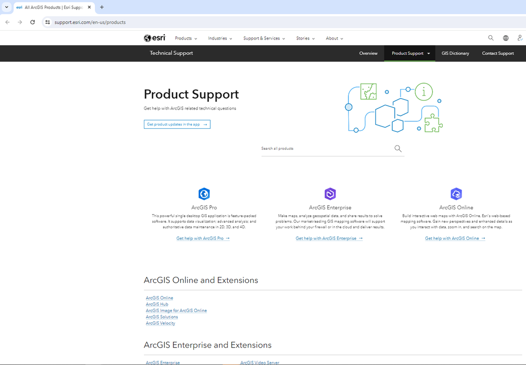
Task: Click the ArcGIS Online product icon
Action: click(456, 194)
